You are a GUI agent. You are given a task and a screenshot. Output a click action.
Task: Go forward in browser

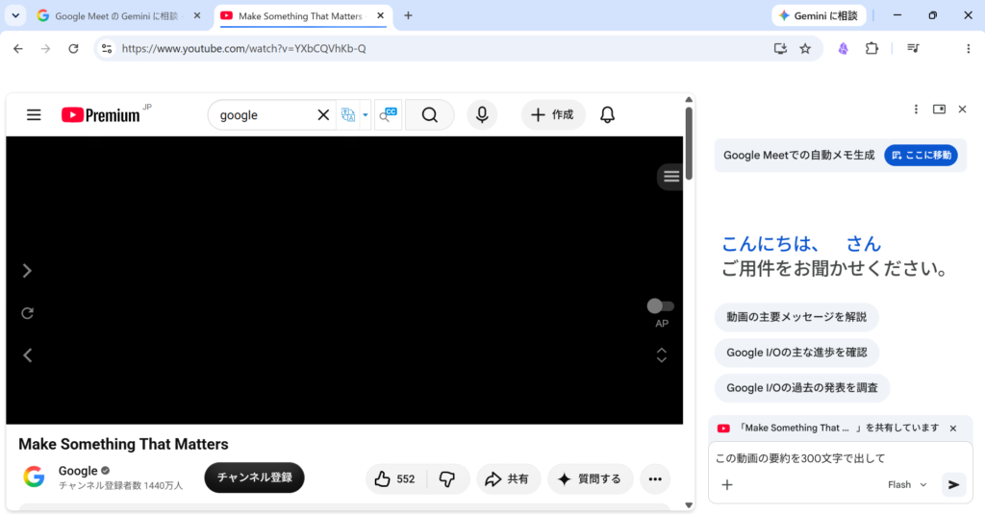click(45, 48)
